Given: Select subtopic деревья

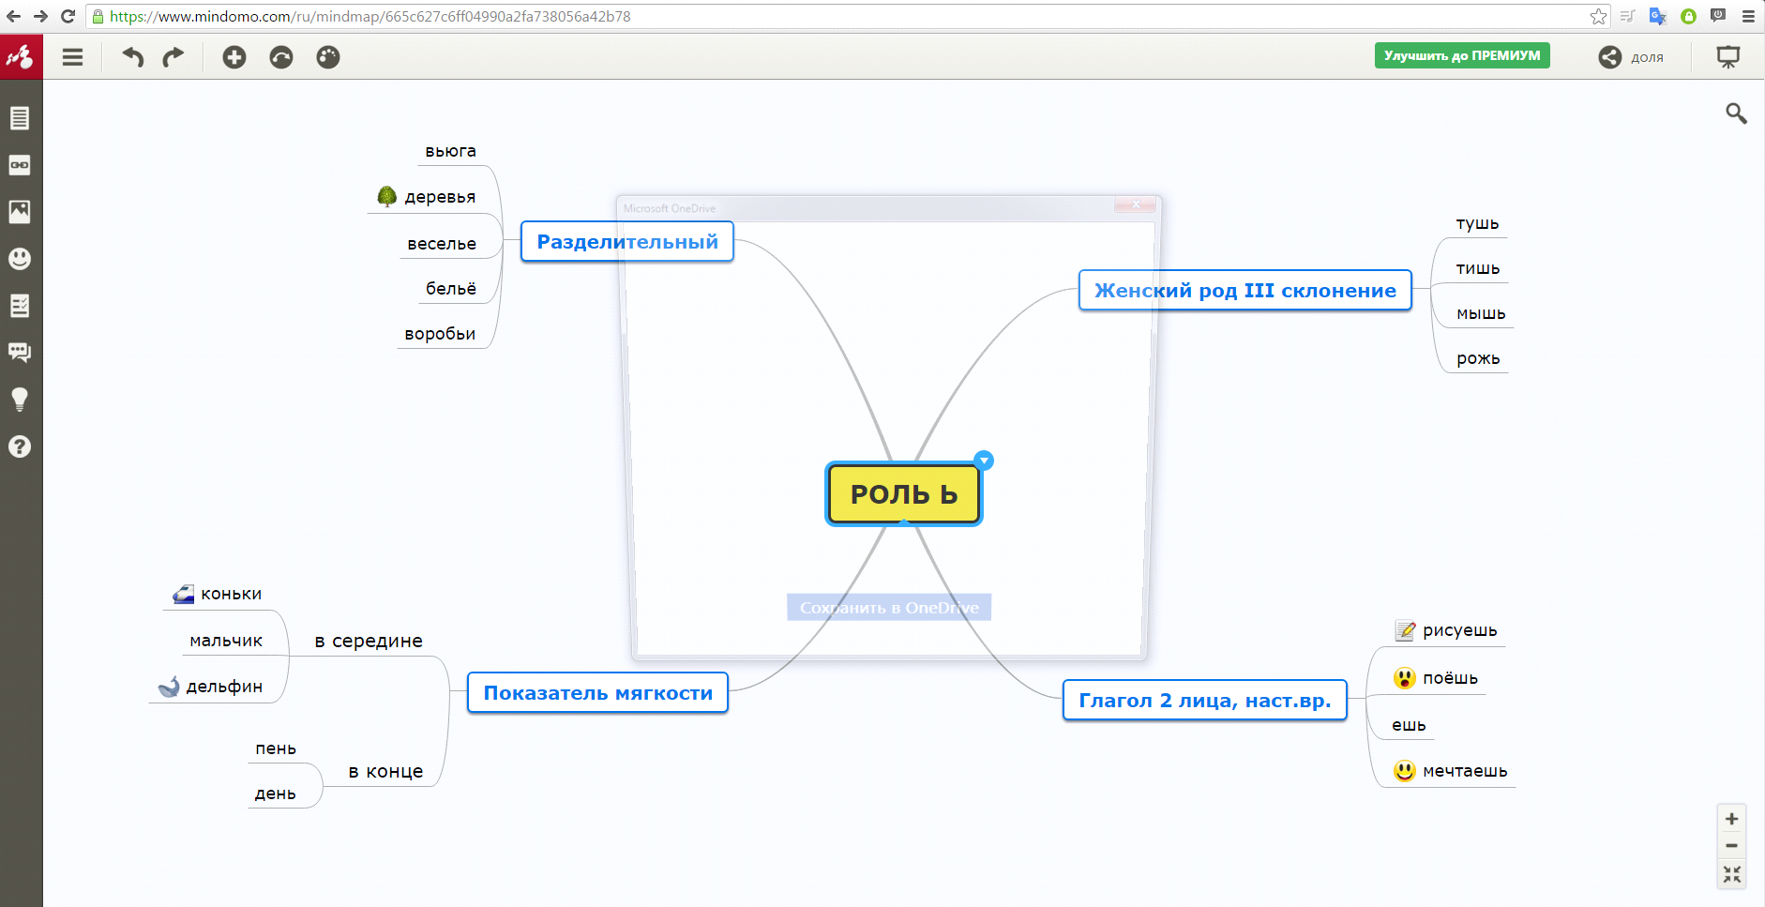Looking at the screenshot, I should coord(440,197).
